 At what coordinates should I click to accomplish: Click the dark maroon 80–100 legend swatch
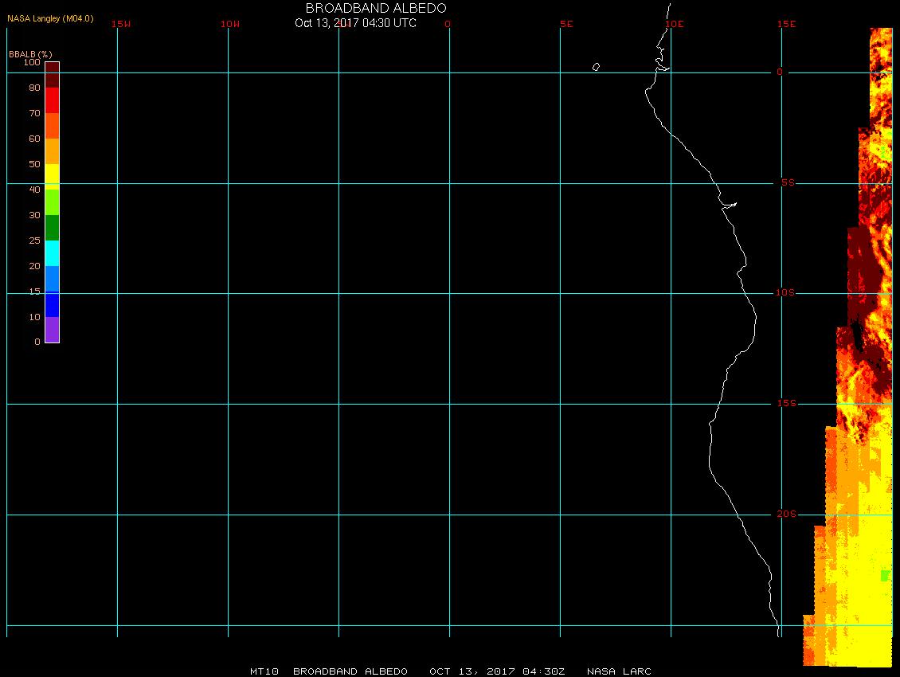pos(53,75)
